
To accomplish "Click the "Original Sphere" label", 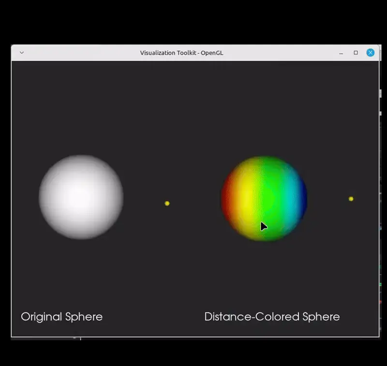I will coord(62,317).
